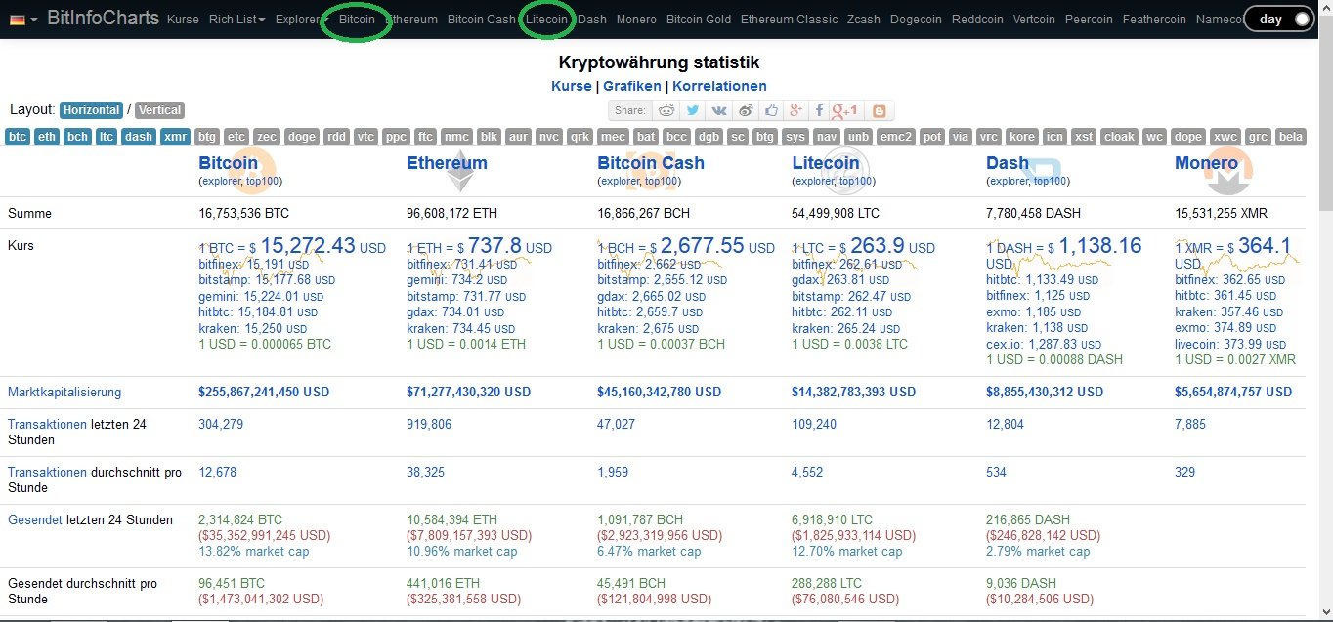The height and width of the screenshot is (622, 1333).
Task: Share via the VK icon
Action: 719,110
